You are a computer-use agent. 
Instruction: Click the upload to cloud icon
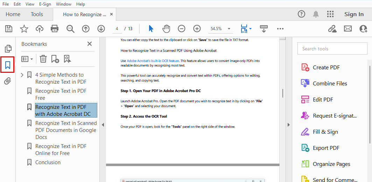pos(40,29)
